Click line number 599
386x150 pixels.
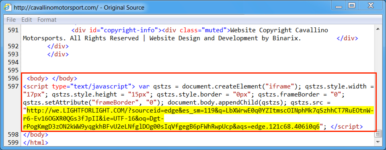pos(13,143)
